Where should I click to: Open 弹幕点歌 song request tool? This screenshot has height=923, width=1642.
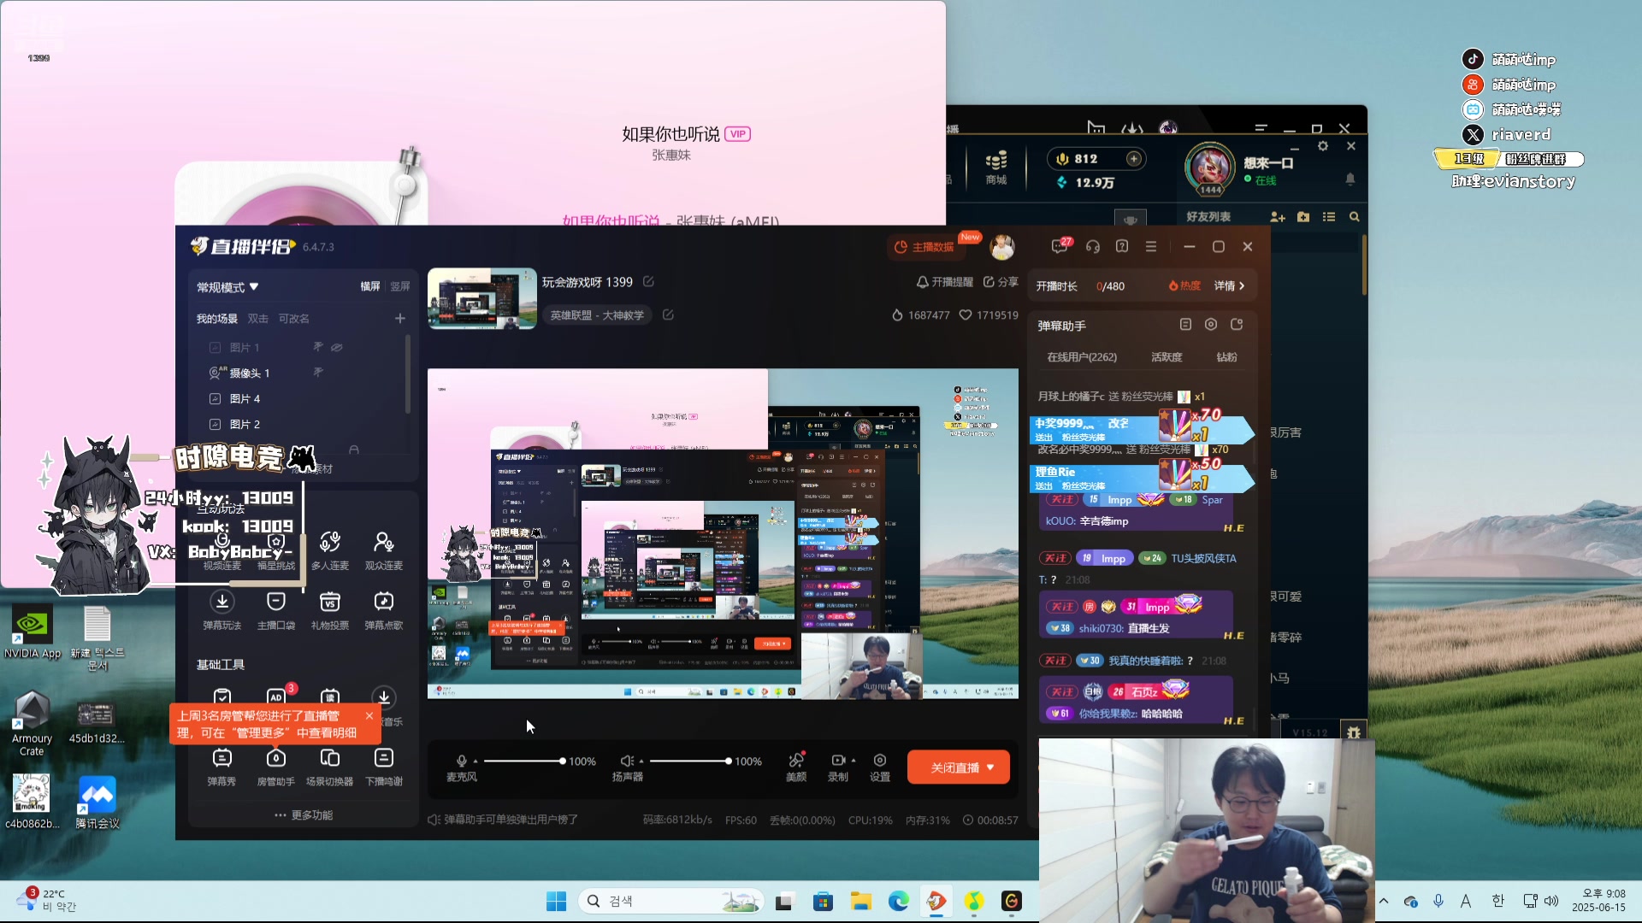pos(383,610)
